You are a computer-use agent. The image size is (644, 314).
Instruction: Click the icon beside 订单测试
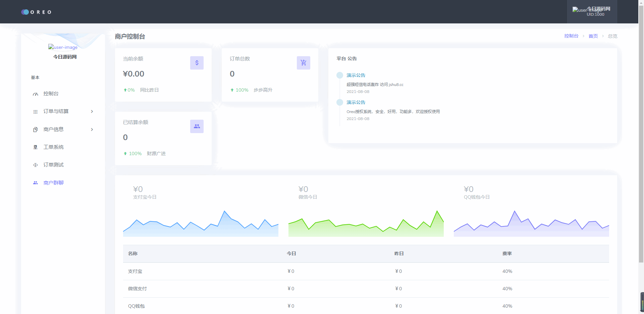(x=35, y=165)
